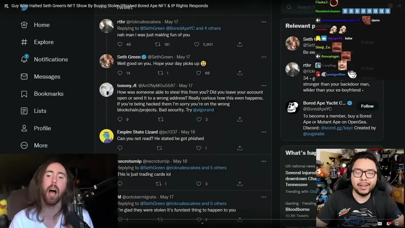Screen dimensions: 405x228
Task: Follow Bored Ape Yacht Club
Action: pyautogui.click(x=367, y=106)
